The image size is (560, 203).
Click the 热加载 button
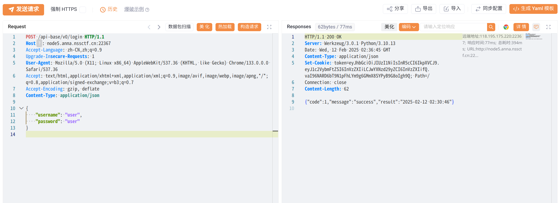[x=225, y=27]
